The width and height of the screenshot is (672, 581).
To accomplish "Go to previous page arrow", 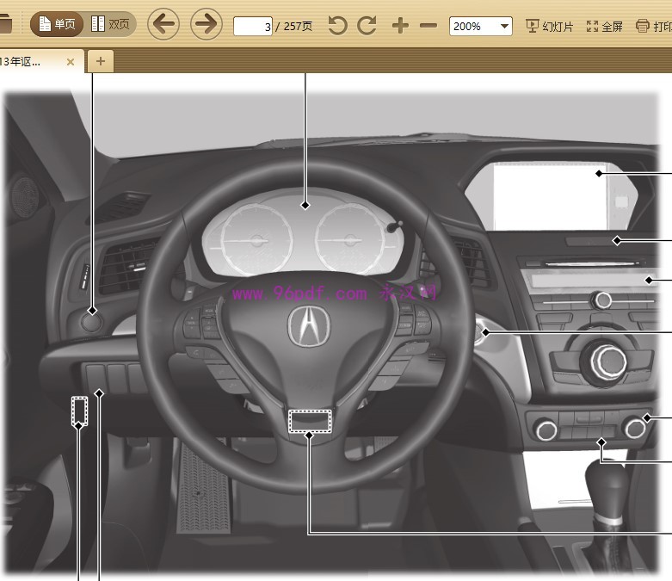I will 163,24.
